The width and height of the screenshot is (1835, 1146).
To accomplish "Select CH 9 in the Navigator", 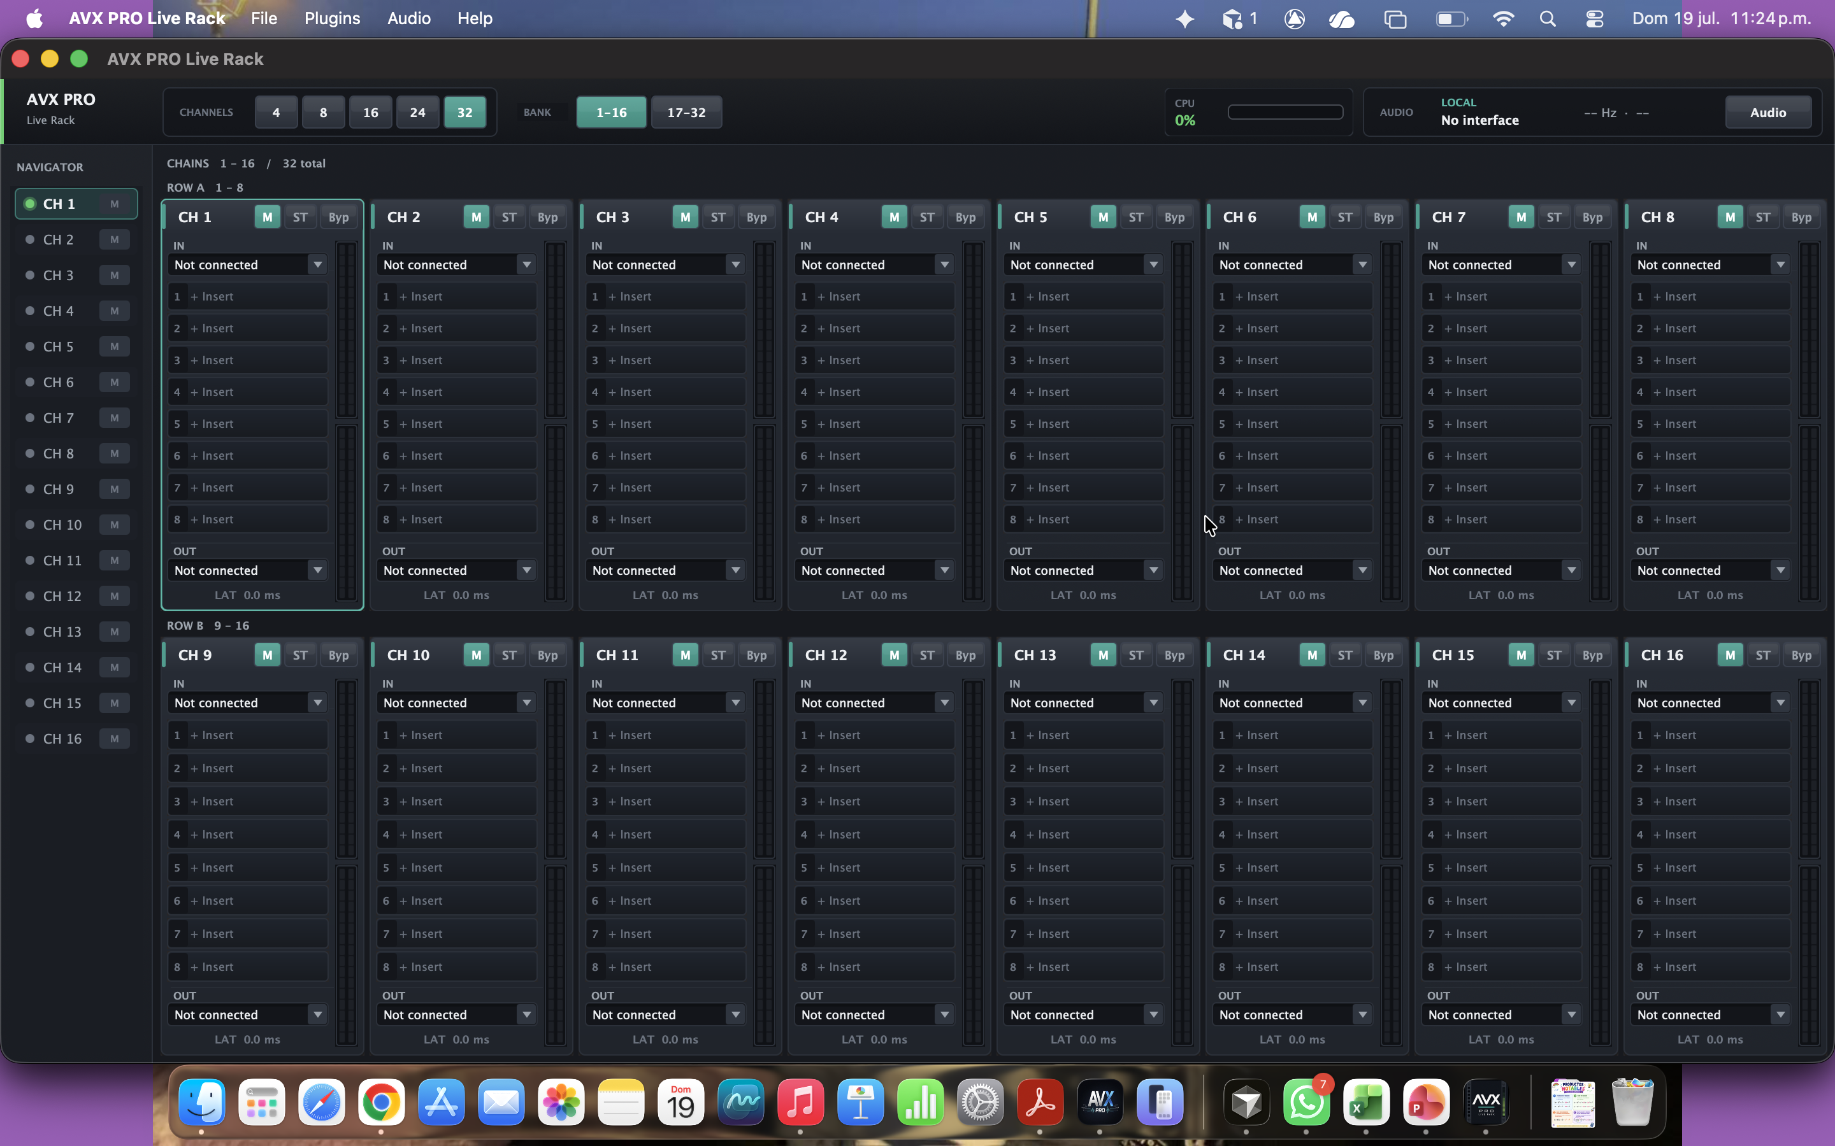I will click(76, 489).
